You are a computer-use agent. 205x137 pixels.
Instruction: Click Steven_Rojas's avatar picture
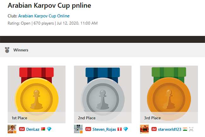(78, 129)
